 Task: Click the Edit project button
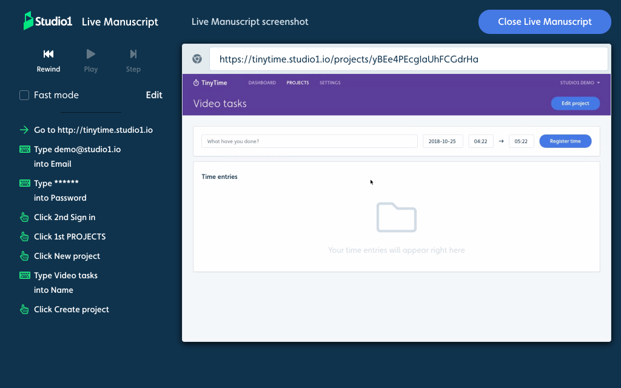pos(576,103)
